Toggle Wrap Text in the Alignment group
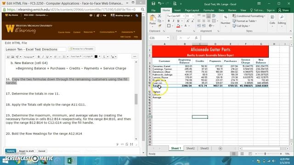 pyautogui.click(x=214, y=16)
